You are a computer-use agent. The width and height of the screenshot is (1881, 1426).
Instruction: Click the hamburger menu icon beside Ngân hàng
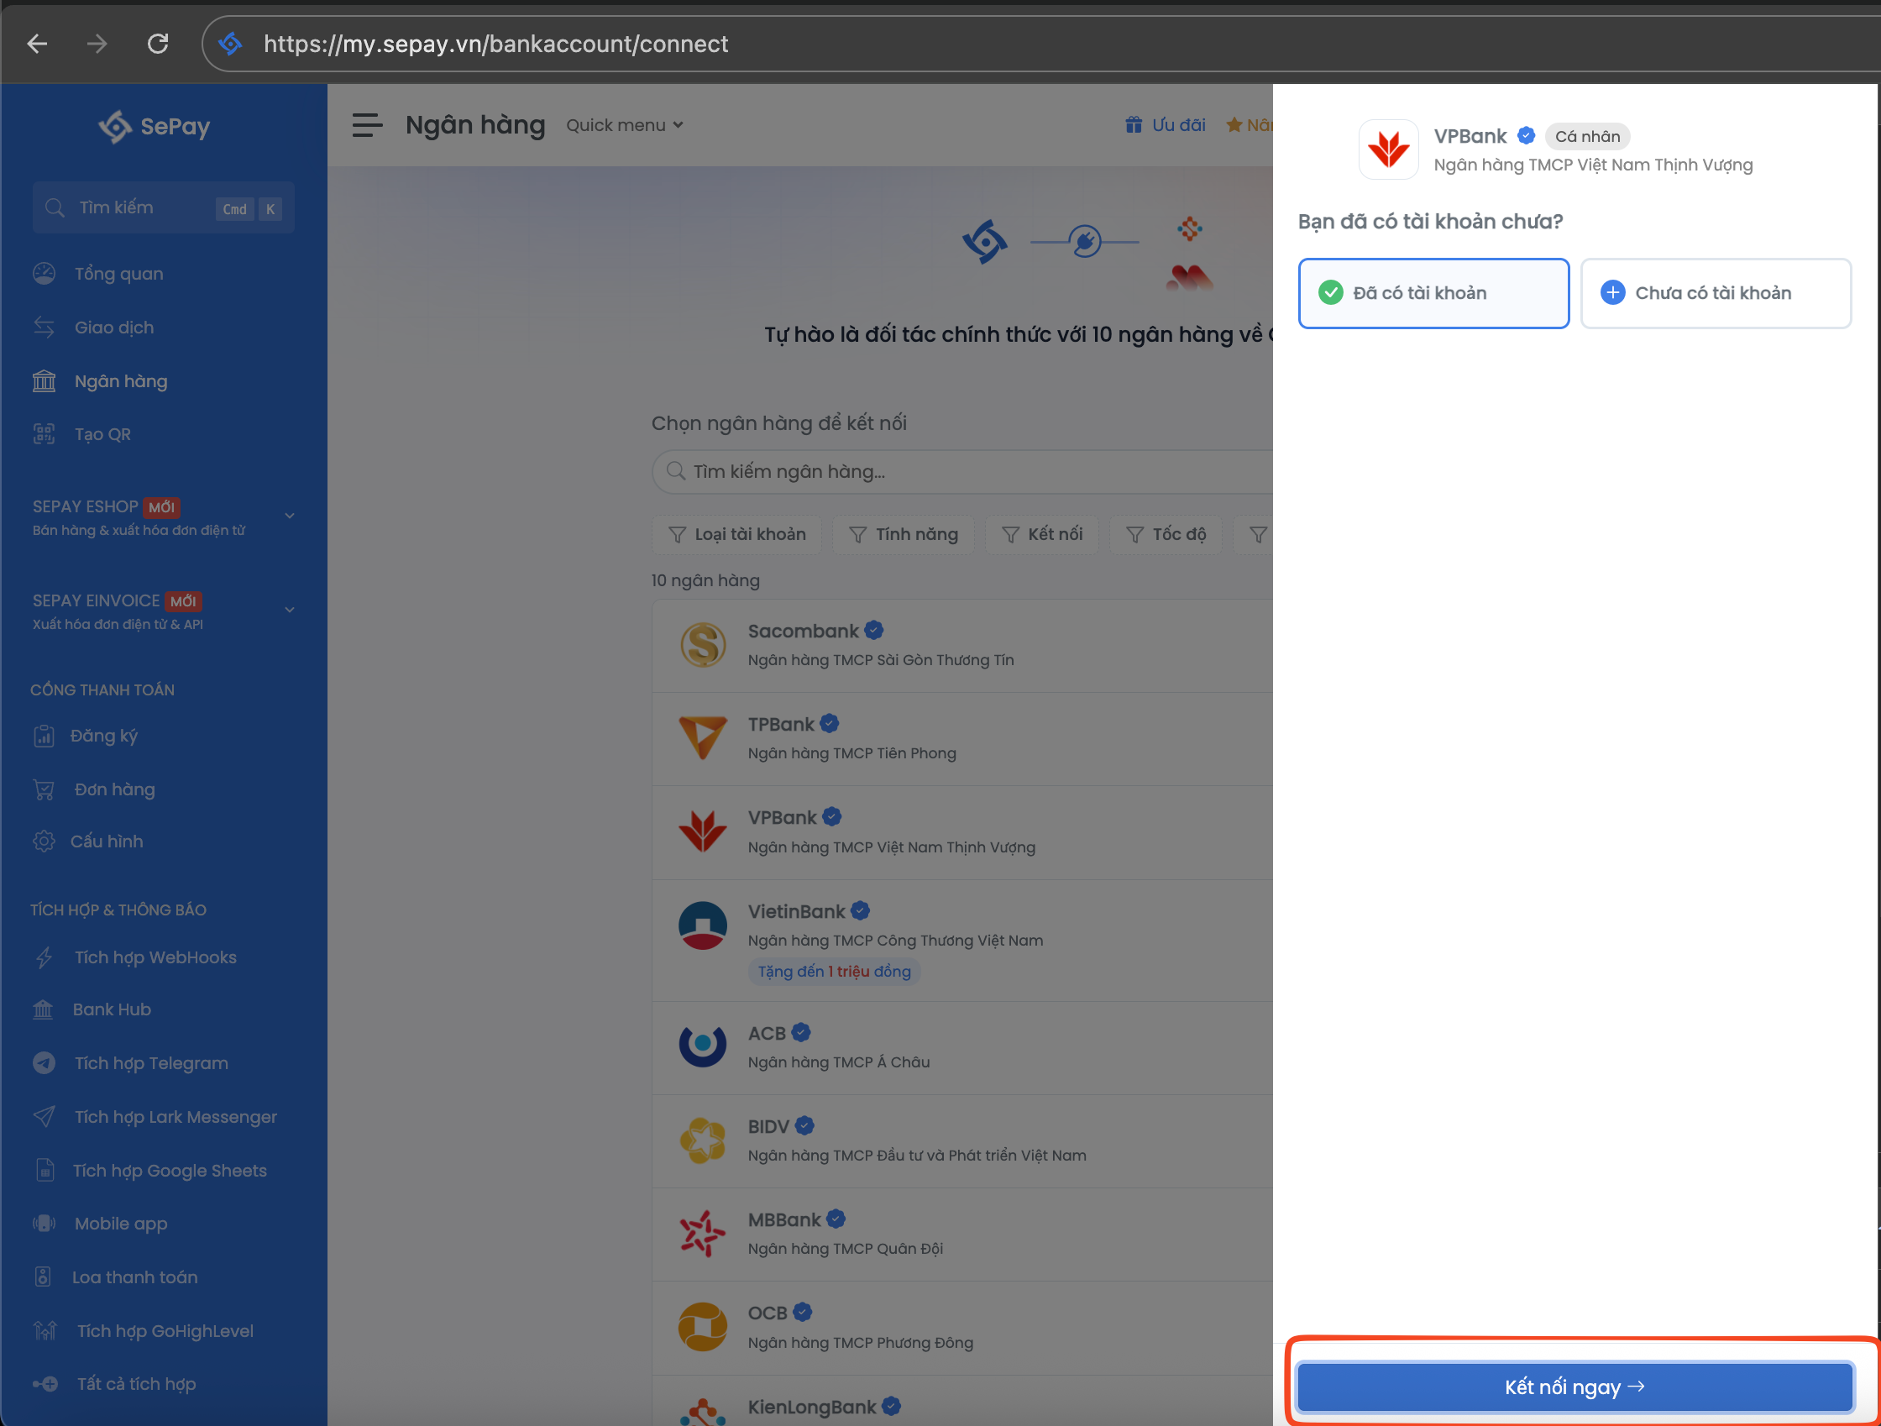[366, 125]
